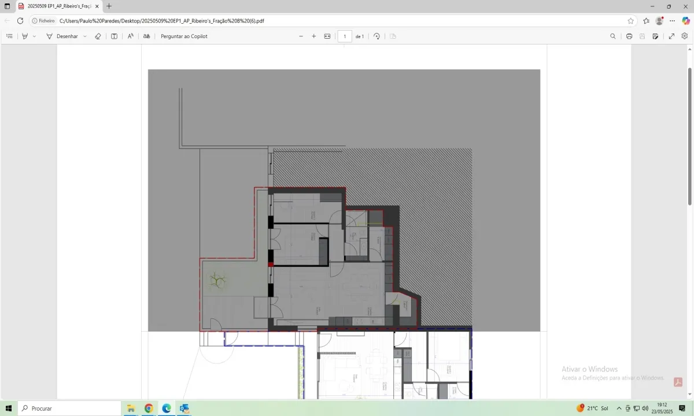Screen dimensions: 694x416
Task: Expand the Desenhar options dropdown arrow
Action: pos(85,36)
